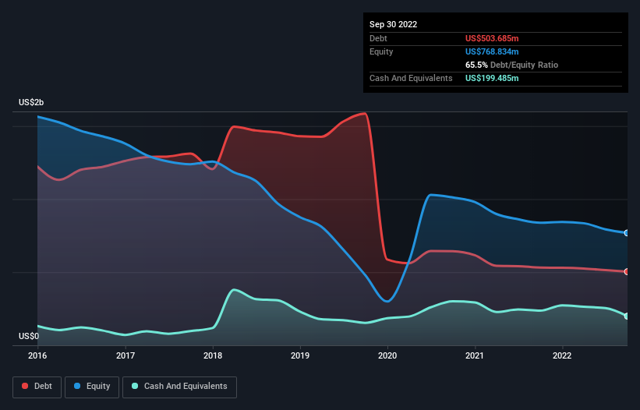The width and height of the screenshot is (640, 410).
Task: Click the Debt row label in tooltip
Action: coord(378,38)
